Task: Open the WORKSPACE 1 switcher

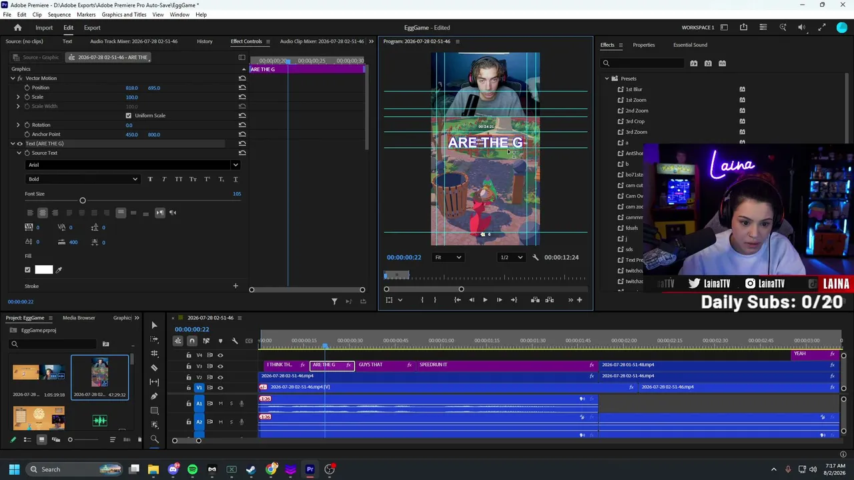Action: pos(698,27)
